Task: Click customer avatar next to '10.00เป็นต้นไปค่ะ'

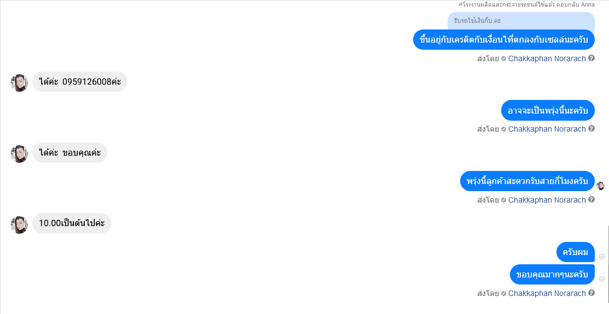Action: (x=19, y=225)
